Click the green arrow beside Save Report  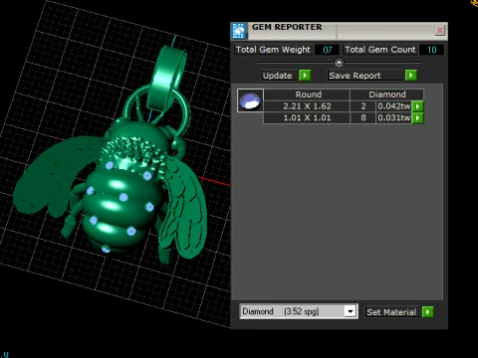tap(411, 76)
